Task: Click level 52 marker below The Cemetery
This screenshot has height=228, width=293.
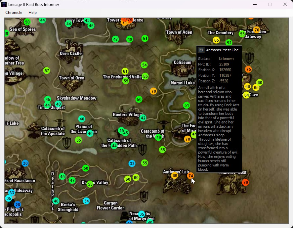Action: tap(229, 43)
